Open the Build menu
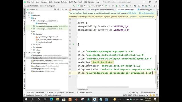This screenshot has width=182, height=102. pos(71,2)
